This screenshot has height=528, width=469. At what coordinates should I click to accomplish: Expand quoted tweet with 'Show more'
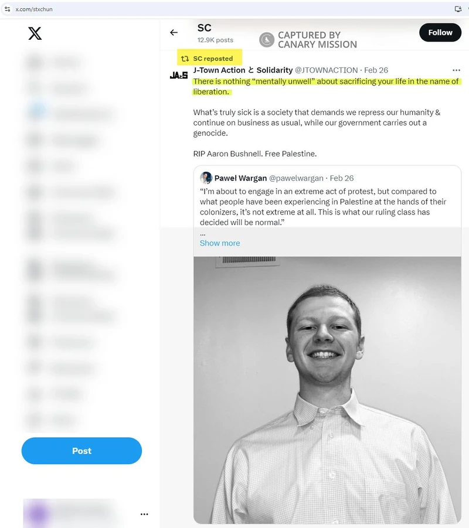tap(220, 243)
